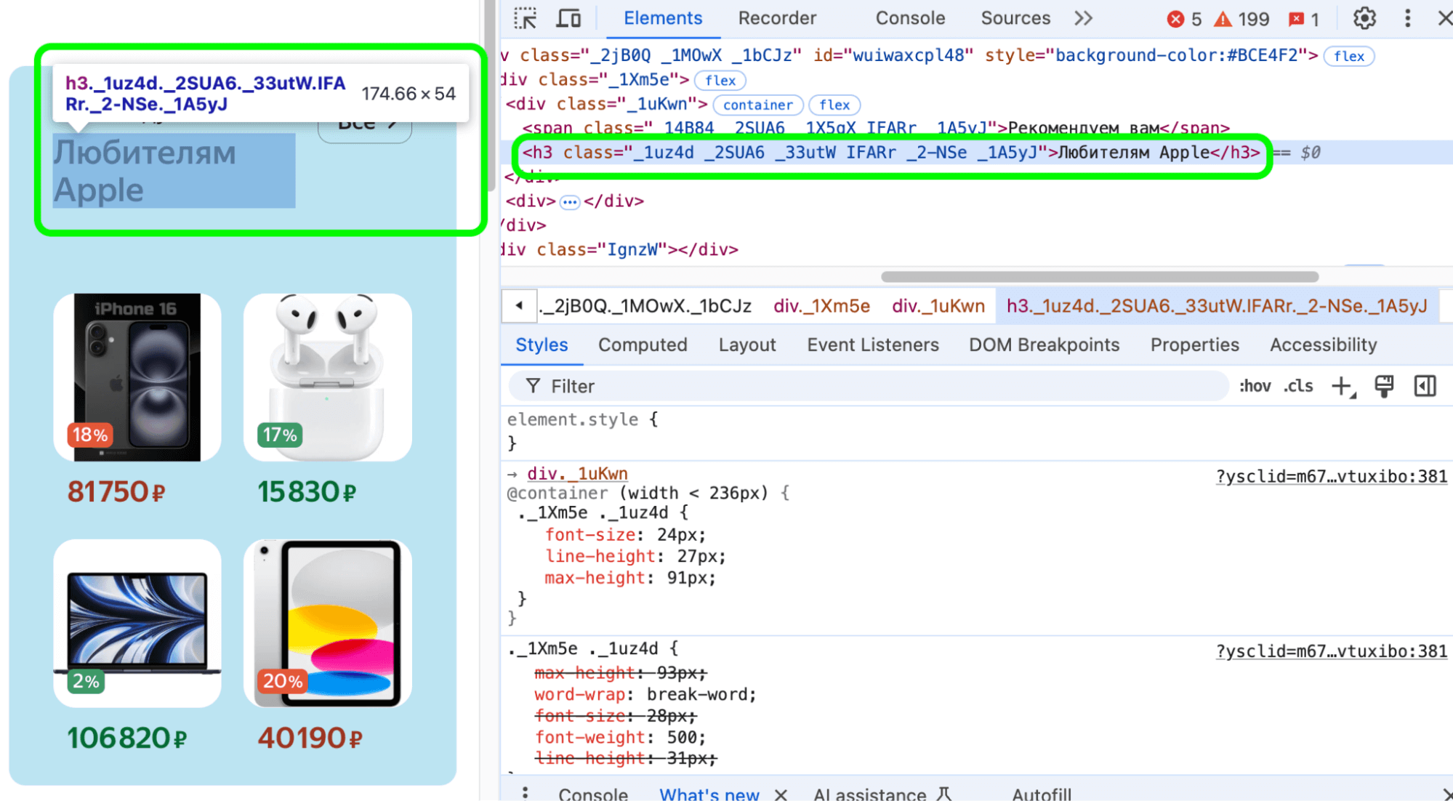Click the flex badge on _1Xm5e div
This screenshot has width=1453, height=801.
[720, 80]
